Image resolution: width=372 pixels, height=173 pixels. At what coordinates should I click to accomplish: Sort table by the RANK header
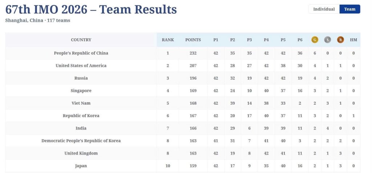[168, 40]
